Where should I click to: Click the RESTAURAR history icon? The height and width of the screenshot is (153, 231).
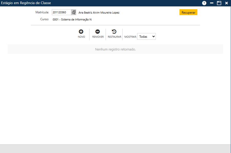pyautogui.click(x=114, y=32)
